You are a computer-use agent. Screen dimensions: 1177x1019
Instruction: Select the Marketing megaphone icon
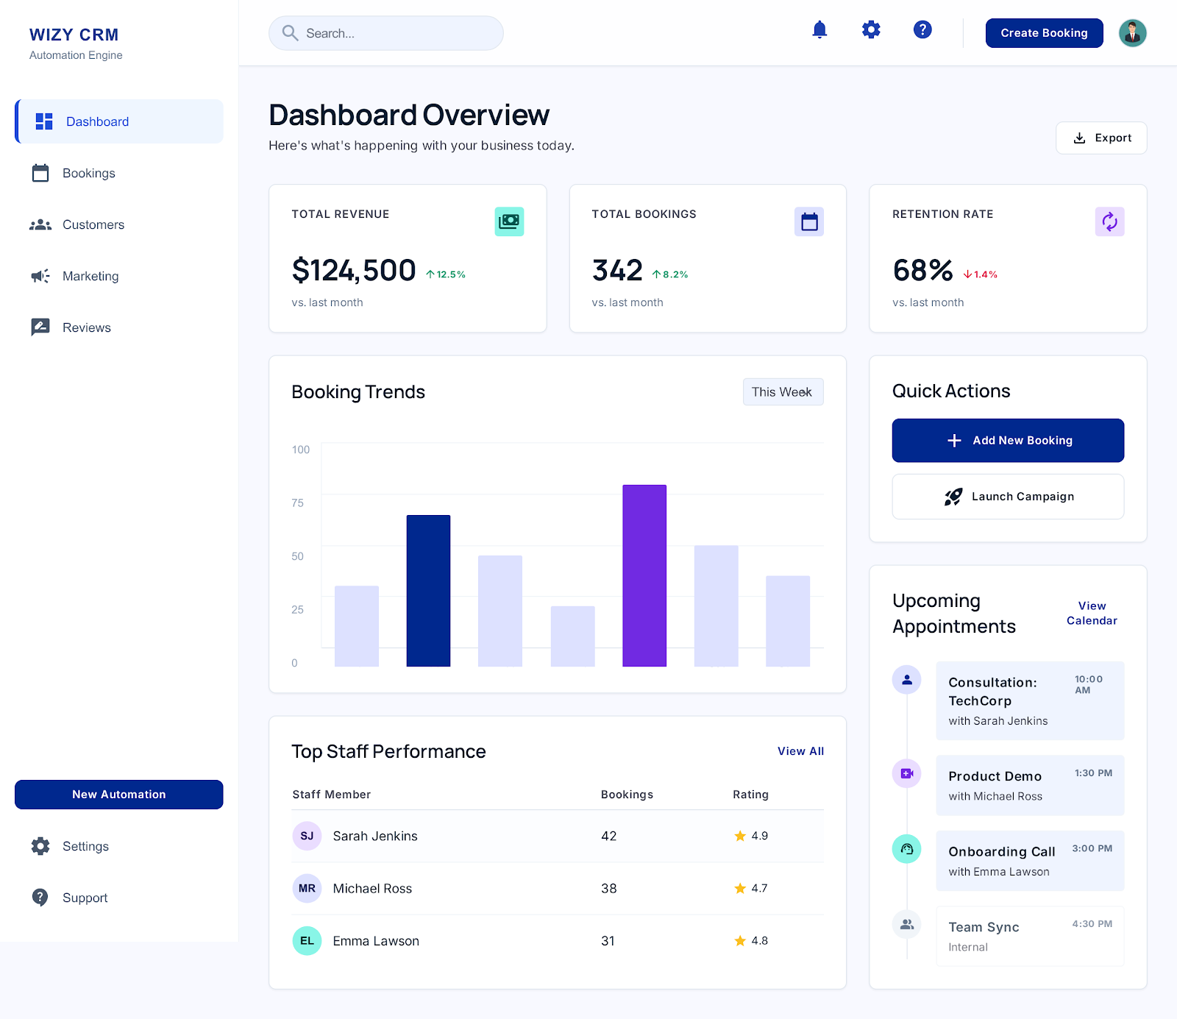pyautogui.click(x=42, y=276)
